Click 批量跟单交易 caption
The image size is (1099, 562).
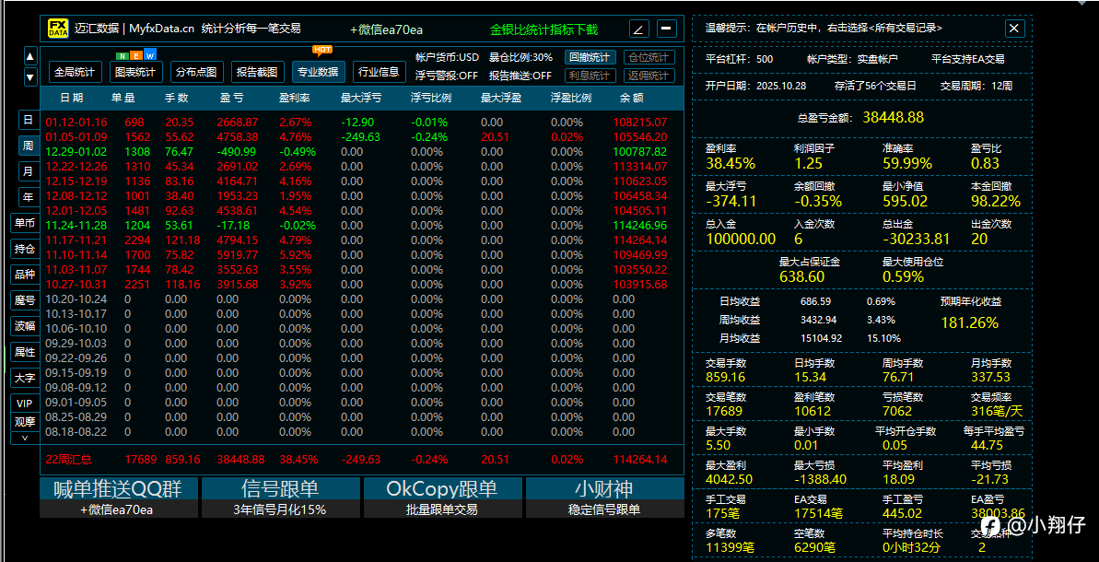tap(442, 509)
